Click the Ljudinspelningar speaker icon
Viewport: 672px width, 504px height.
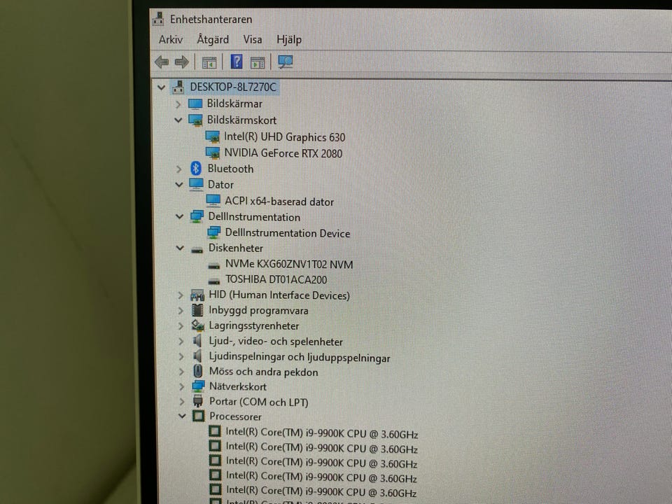(197, 356)
